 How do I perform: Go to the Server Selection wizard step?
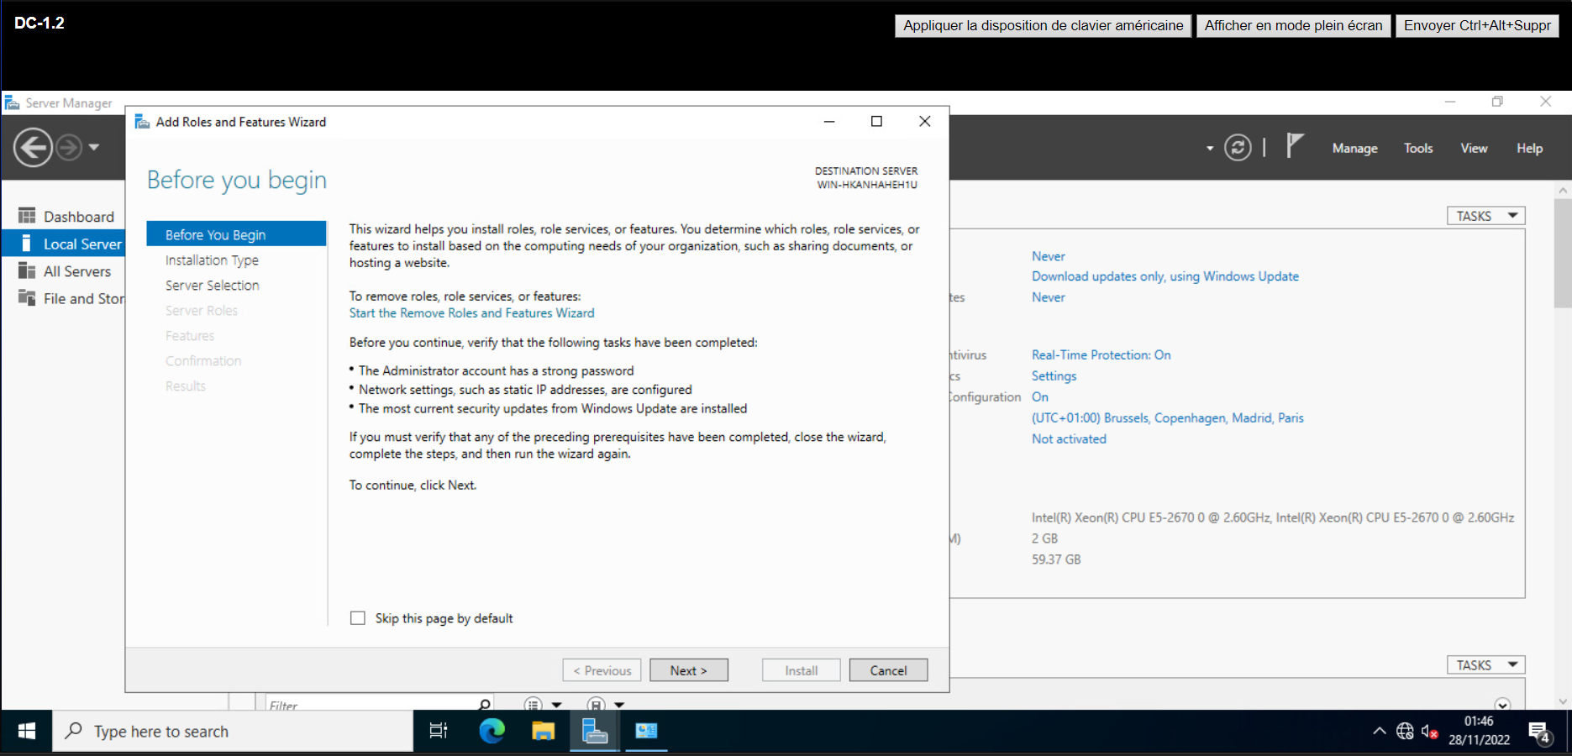[x=213, y=286]
